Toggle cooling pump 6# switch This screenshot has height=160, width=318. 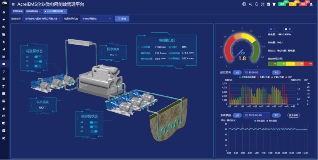(93, 131)
